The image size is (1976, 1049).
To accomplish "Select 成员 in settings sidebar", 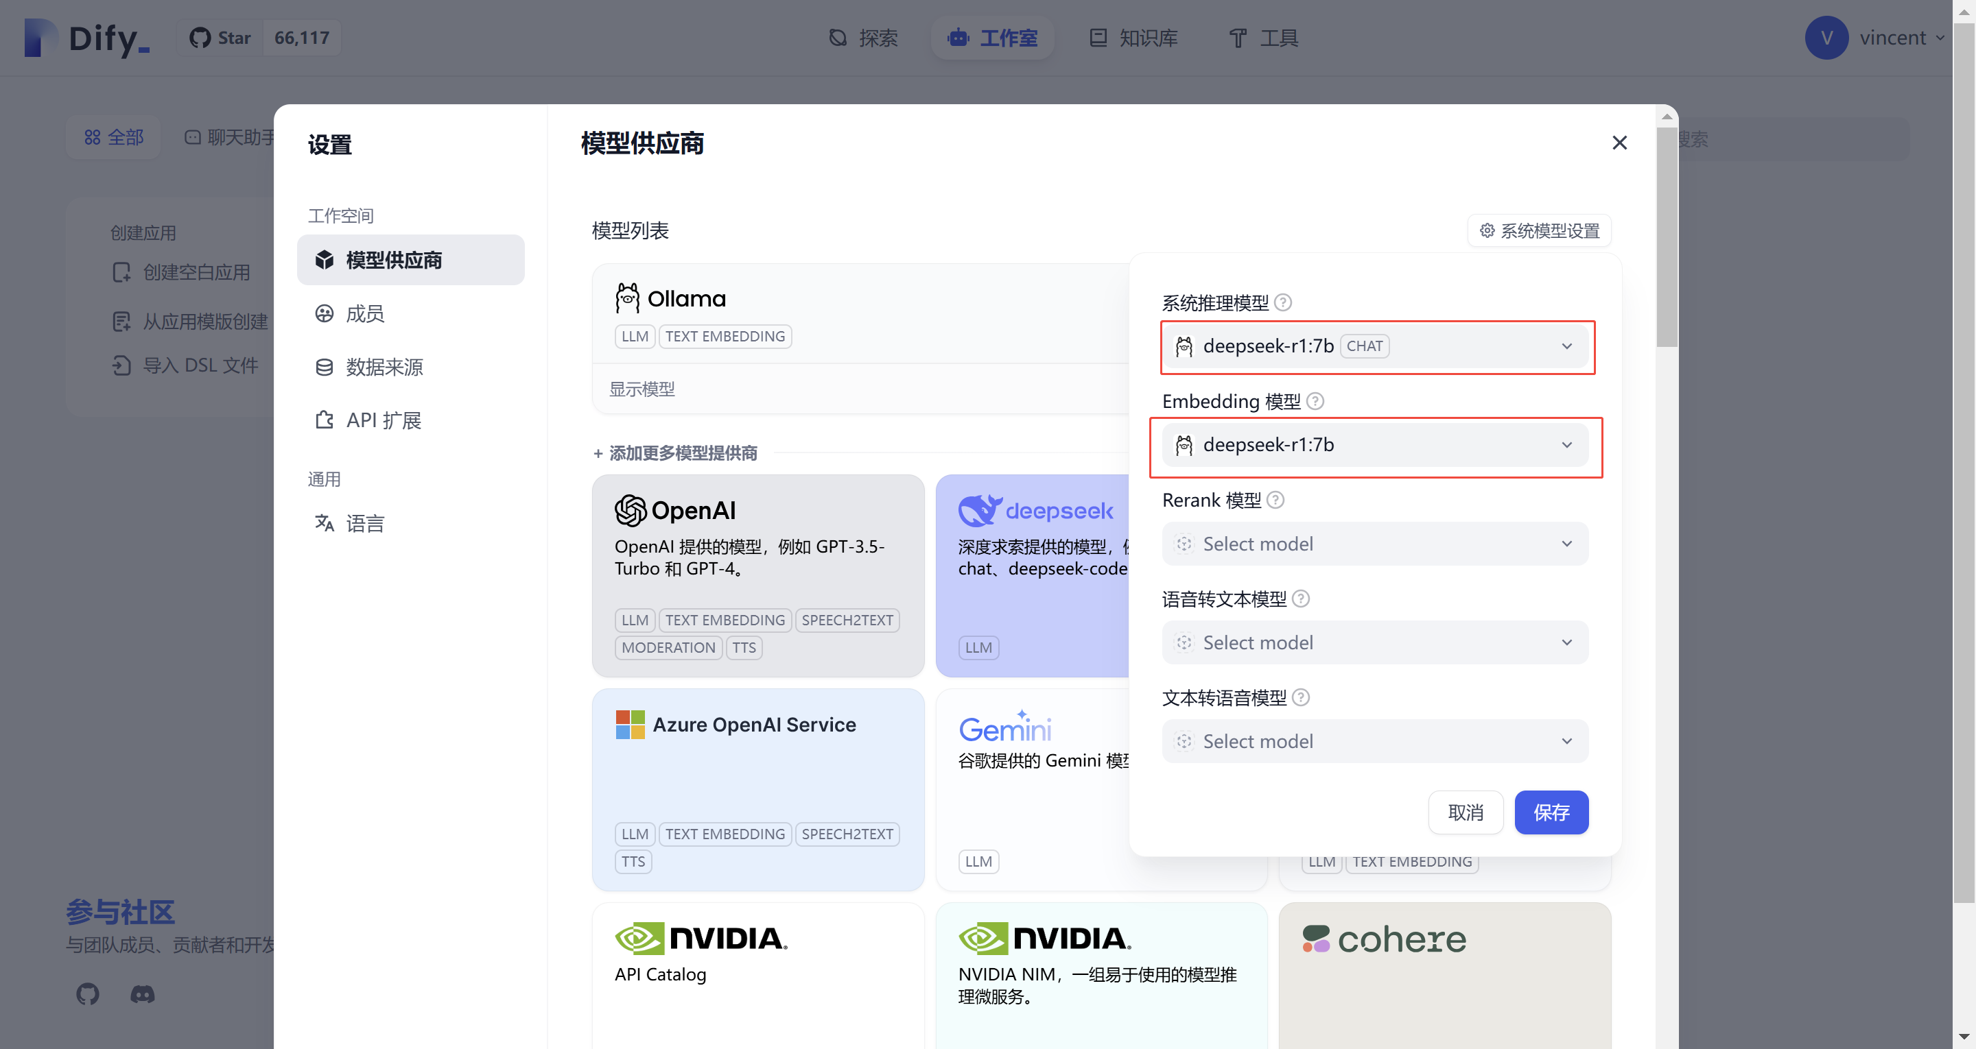I will [410, 313].
